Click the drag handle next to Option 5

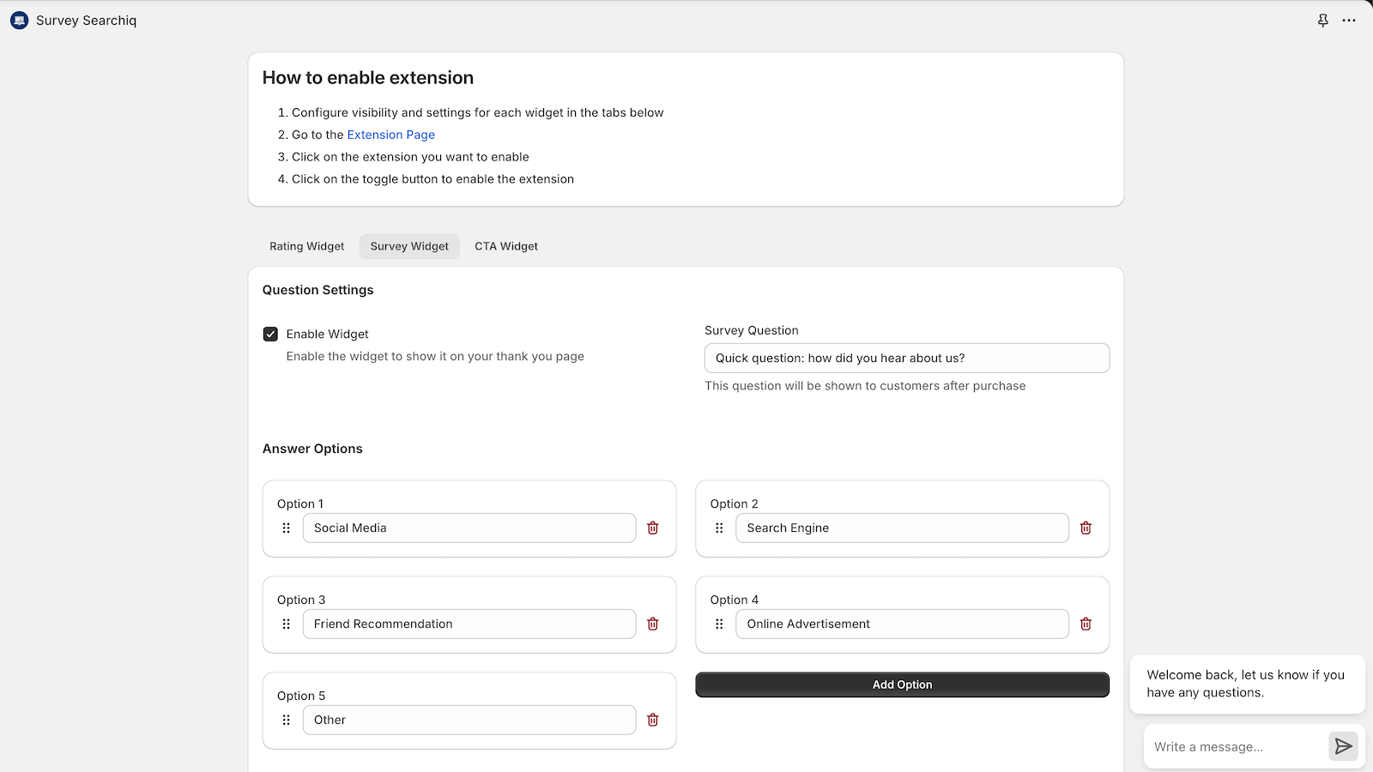(286, 720)
